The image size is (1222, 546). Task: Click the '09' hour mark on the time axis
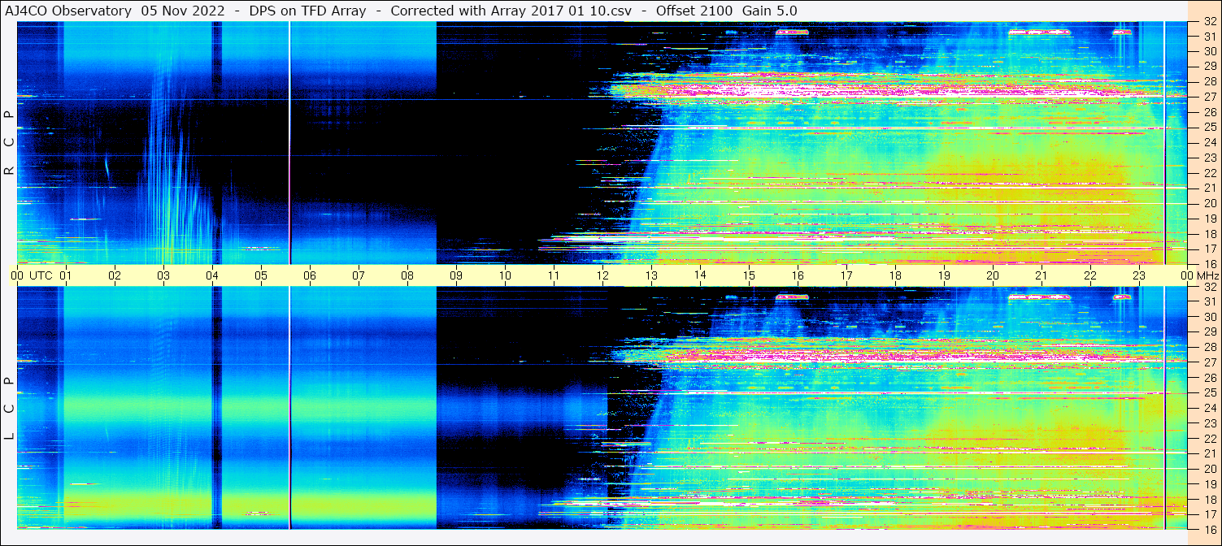pyautogui.click(x=456, y=275)
